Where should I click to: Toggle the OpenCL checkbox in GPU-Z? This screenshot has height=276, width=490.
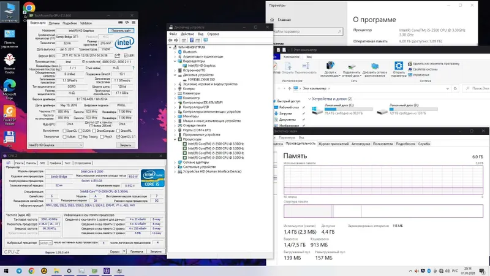(x=64, y=131)
